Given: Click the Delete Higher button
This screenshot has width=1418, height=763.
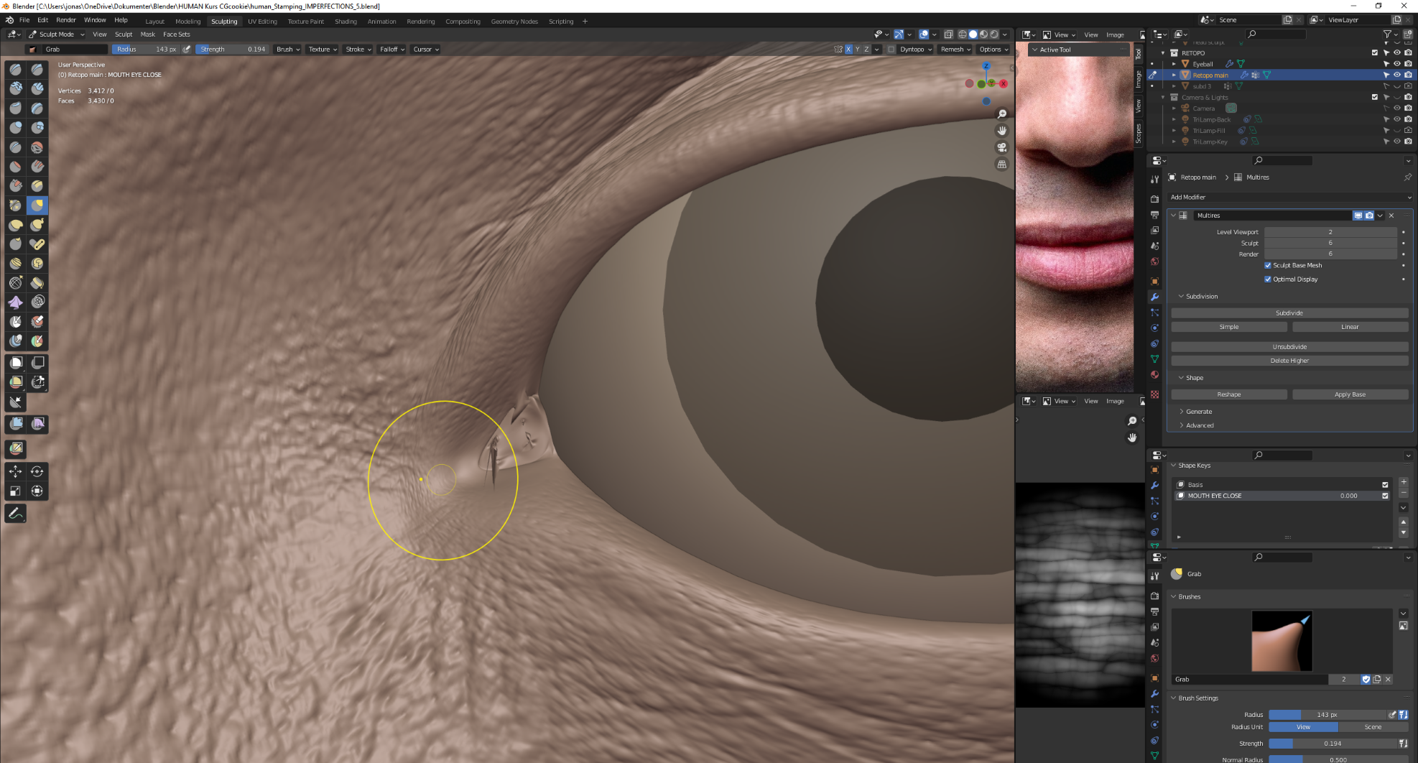Looking at the screenshot, I should point(1289,361).
